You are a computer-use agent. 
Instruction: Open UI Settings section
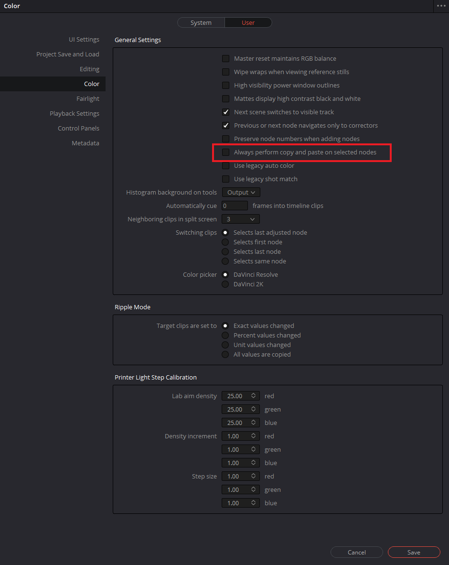click(x=84, y=39)
